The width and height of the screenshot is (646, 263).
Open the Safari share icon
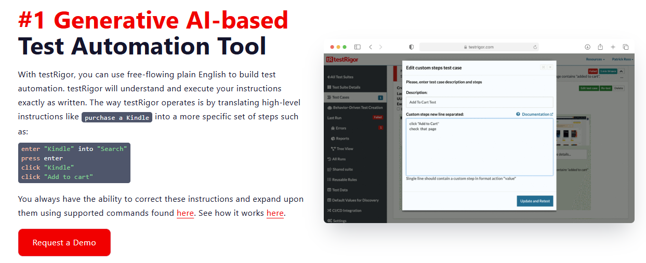point(600,47)
